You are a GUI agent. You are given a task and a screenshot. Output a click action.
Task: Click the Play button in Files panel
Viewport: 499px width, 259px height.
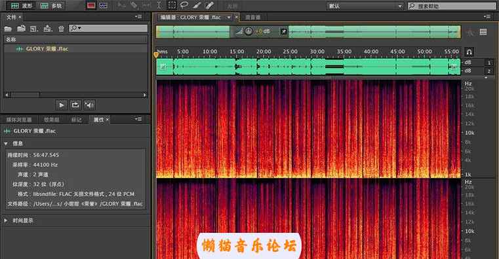pyautogui.click(x=62, y=105)
